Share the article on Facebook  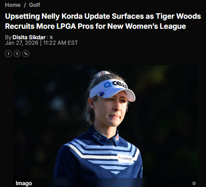coord(8,54)
